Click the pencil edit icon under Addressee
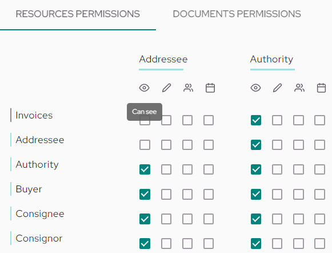The height and width of the screenshot is (253, 332). (166, 88)
